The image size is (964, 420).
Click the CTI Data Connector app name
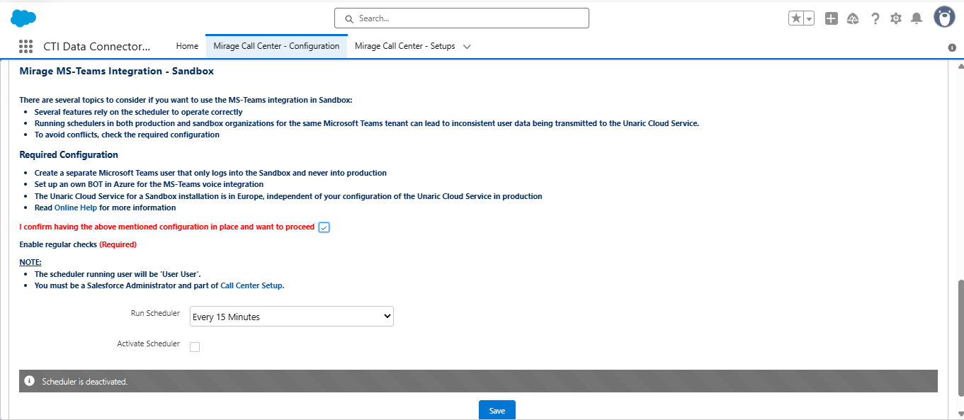pos(97,47)
